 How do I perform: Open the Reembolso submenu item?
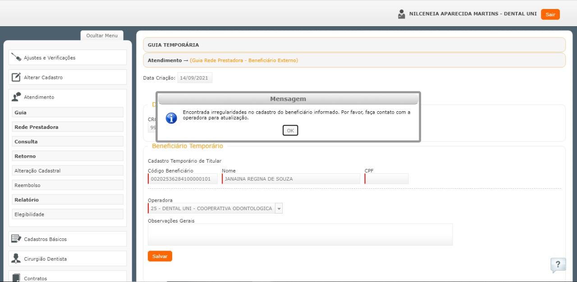coord(68,185)
